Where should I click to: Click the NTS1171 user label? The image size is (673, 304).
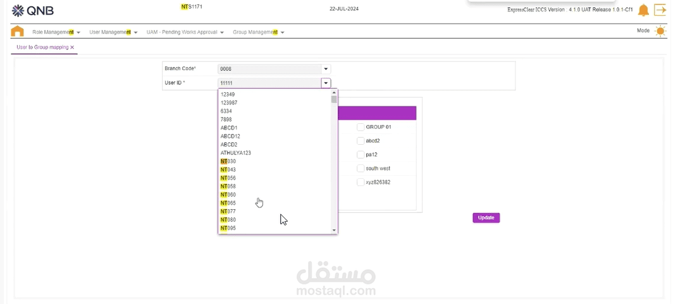[192, 7]
